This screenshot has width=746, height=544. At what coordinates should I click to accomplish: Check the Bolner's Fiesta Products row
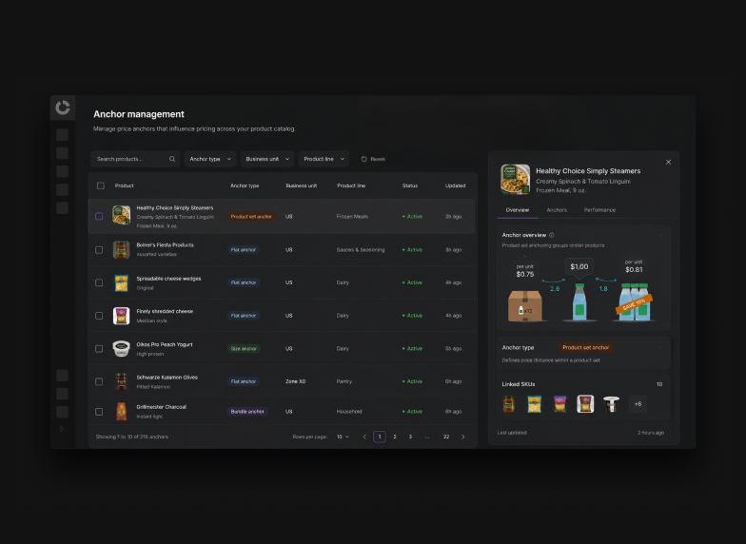99,249
